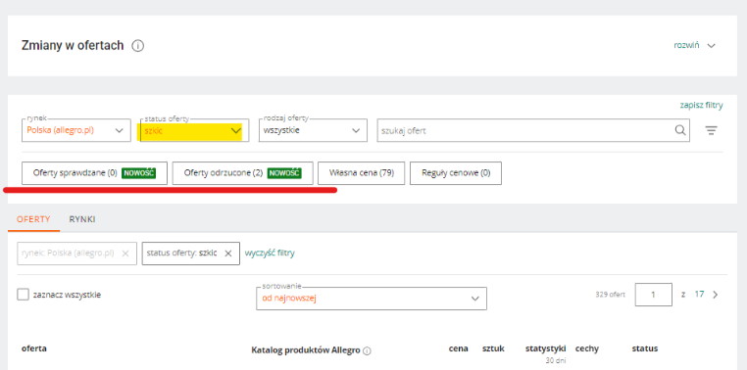Viewport: 747px width, 370px height.
Task: Select the Oferty odrzucone (2) button
Action: [242, 173]
